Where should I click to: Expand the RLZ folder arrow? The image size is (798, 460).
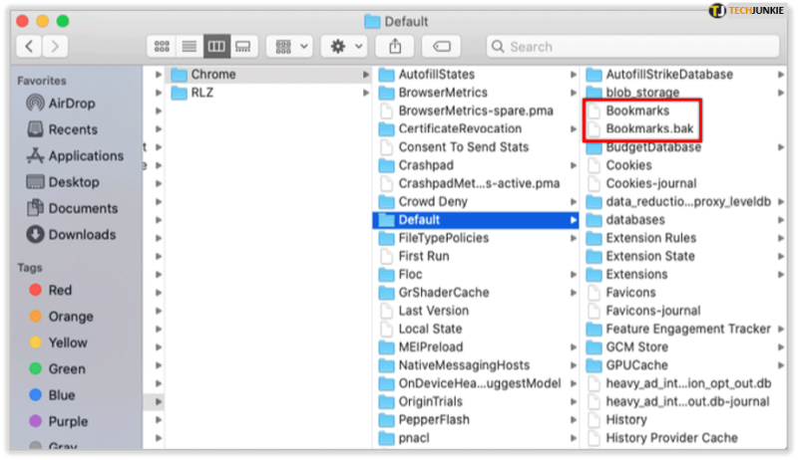(x=365, y=93)
